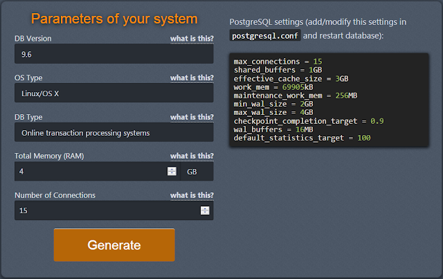Viewport: 443px width, 279px height.
Task: Click "what is this?" beside Total Memory
Action: click(x=192, y=156)
